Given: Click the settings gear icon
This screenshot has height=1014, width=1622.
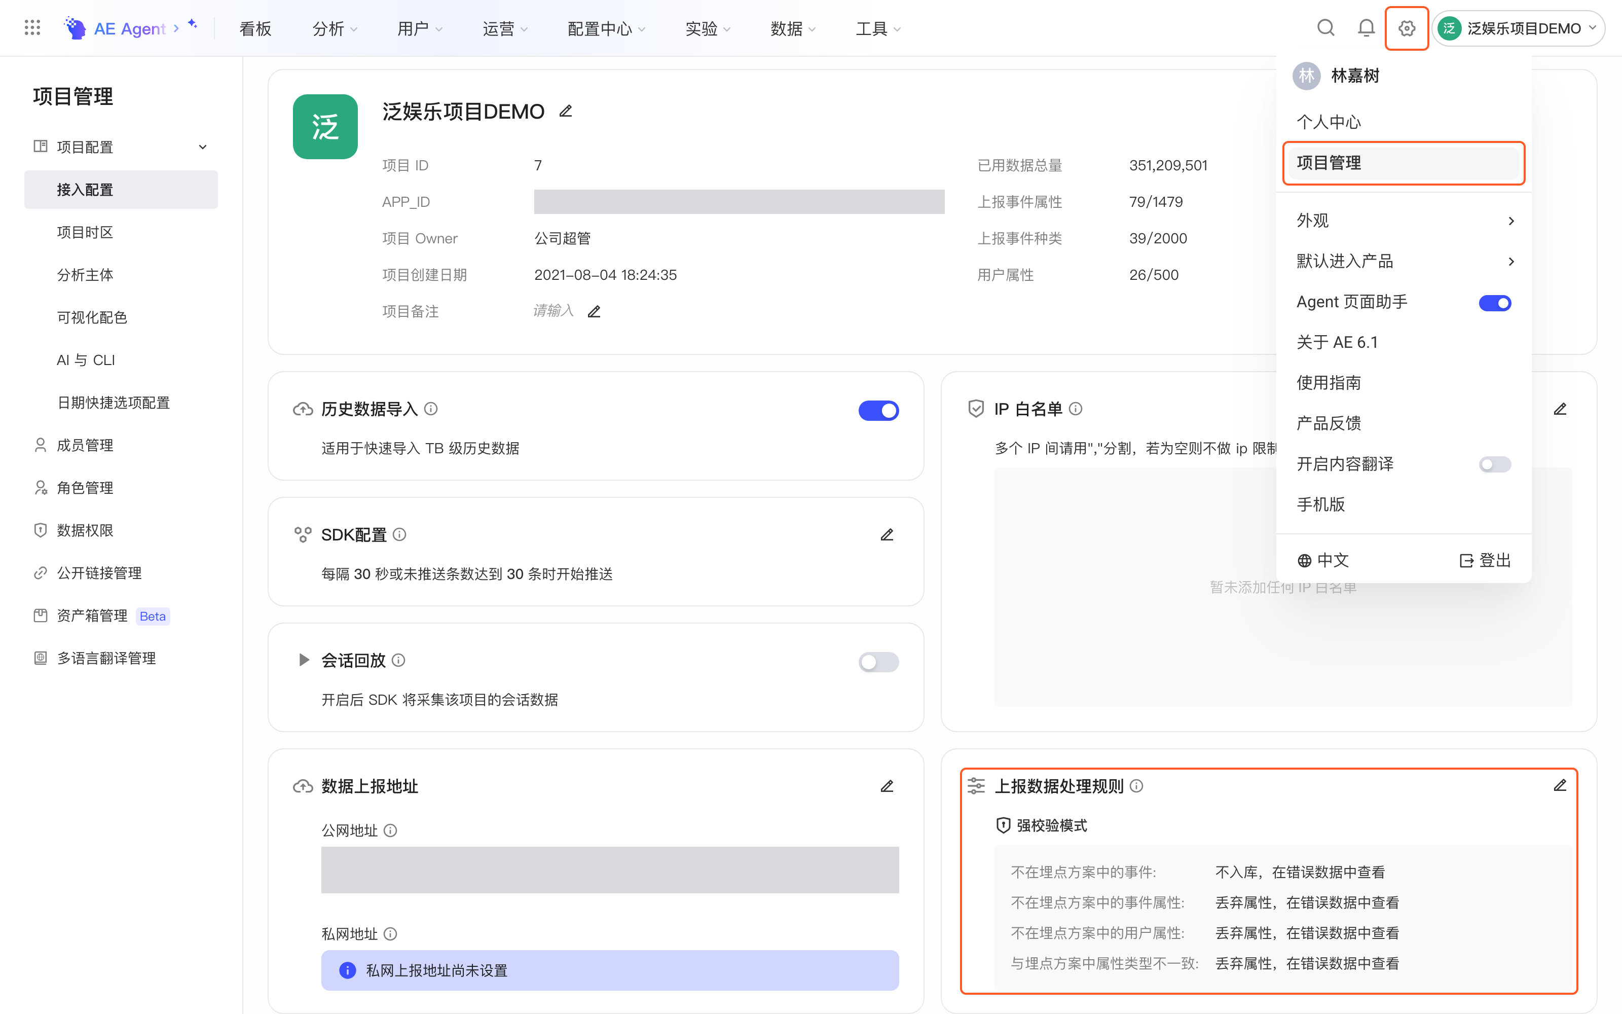Looking at the screenshot, I should [x=1406, y=28].
